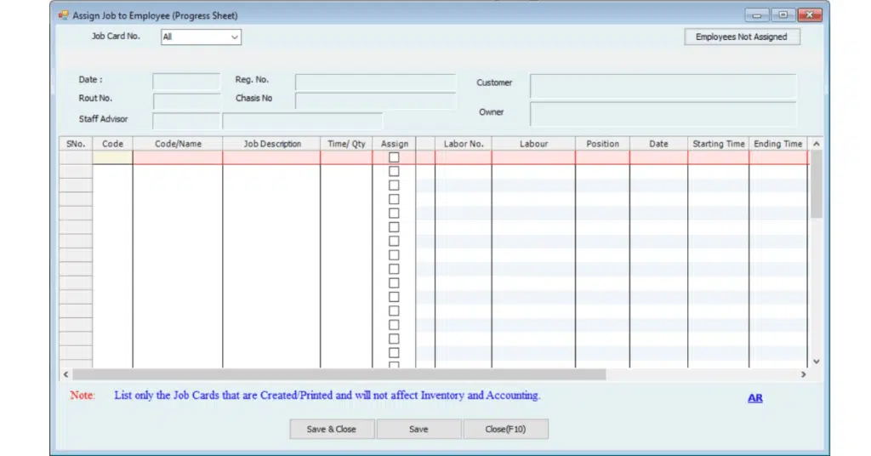Click the app icon in title bar

(x=63, y=15)
